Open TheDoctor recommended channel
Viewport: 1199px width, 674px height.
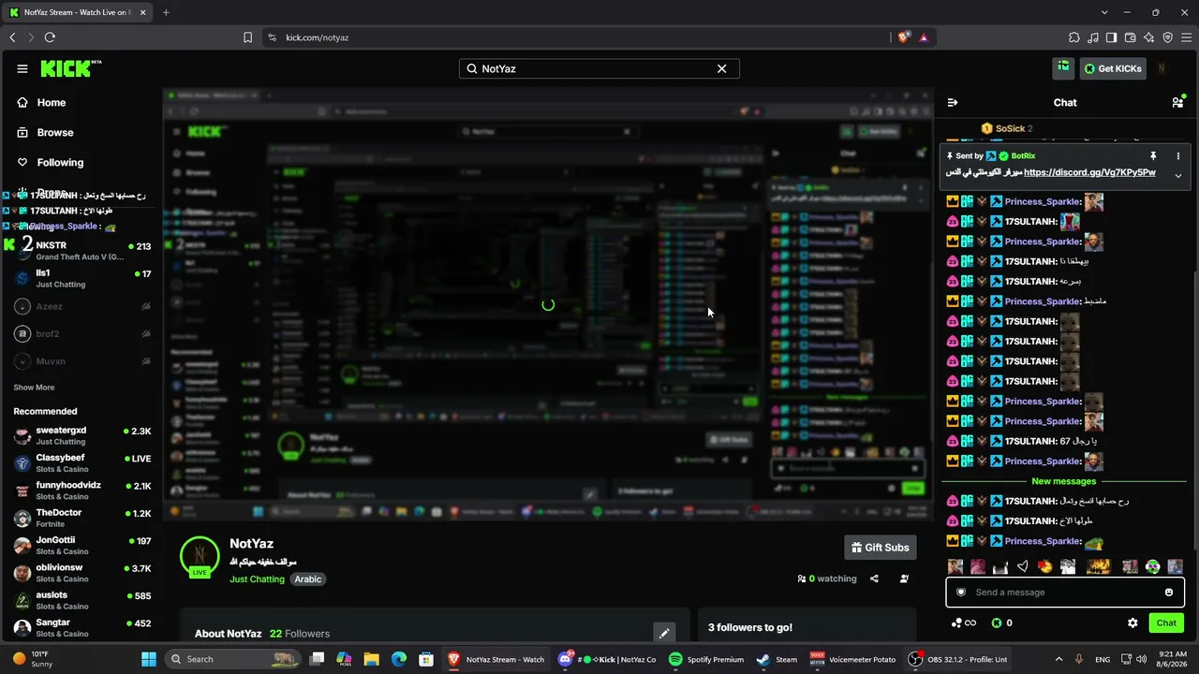81,518
